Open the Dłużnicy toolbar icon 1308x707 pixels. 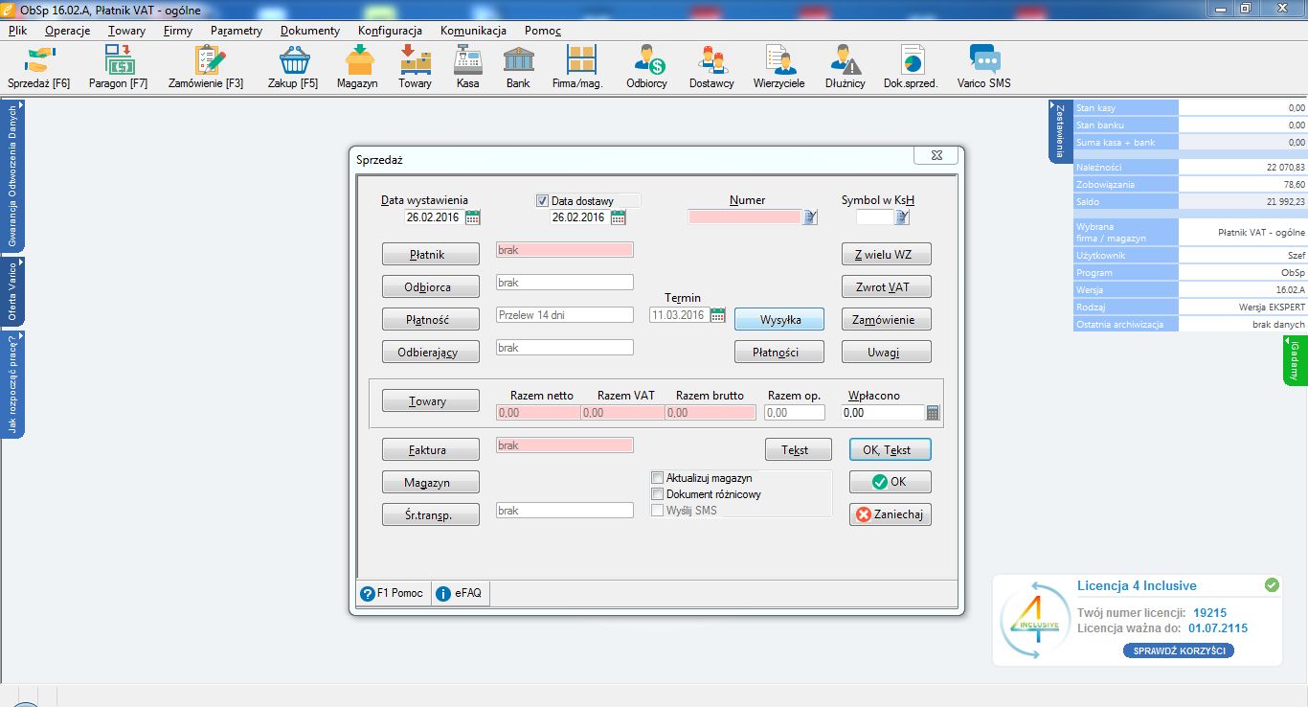pos(846,67)
